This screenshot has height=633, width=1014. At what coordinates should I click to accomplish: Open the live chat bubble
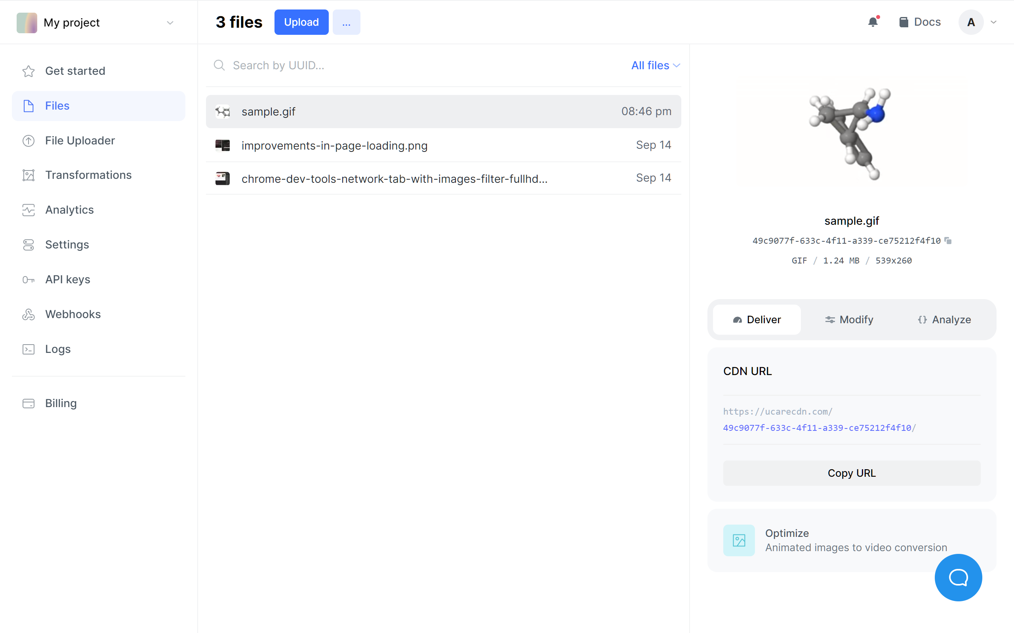click(958, 577)
